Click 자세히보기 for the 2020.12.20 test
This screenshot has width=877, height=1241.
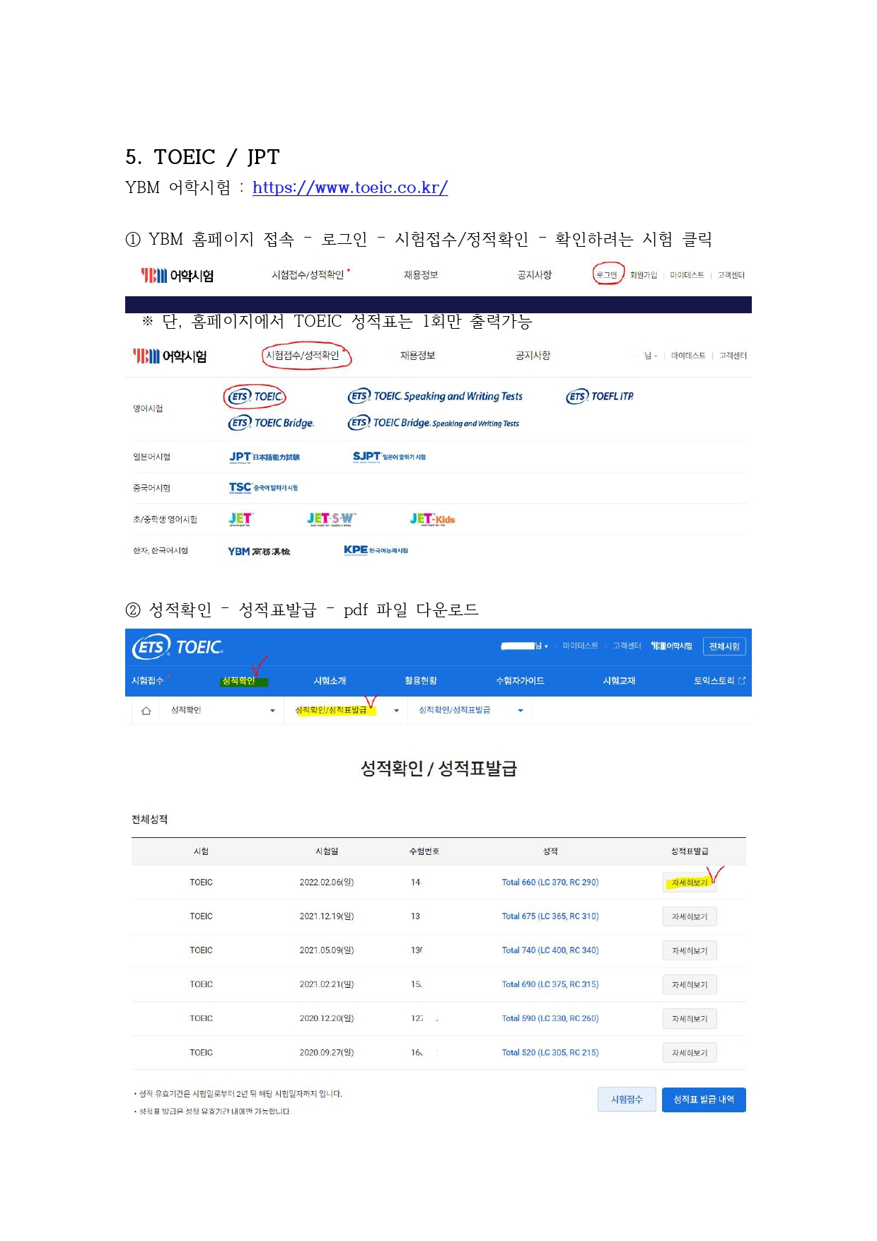(x=690, y=1018)
